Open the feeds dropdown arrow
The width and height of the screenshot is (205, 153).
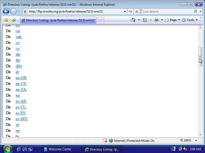click(150, 20)
